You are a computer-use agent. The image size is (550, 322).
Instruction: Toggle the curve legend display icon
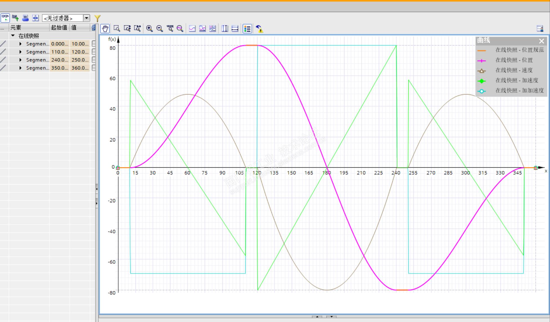247,28
